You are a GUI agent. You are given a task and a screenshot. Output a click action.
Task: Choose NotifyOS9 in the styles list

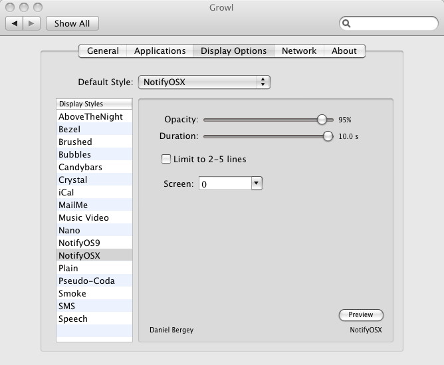[94, 243]
